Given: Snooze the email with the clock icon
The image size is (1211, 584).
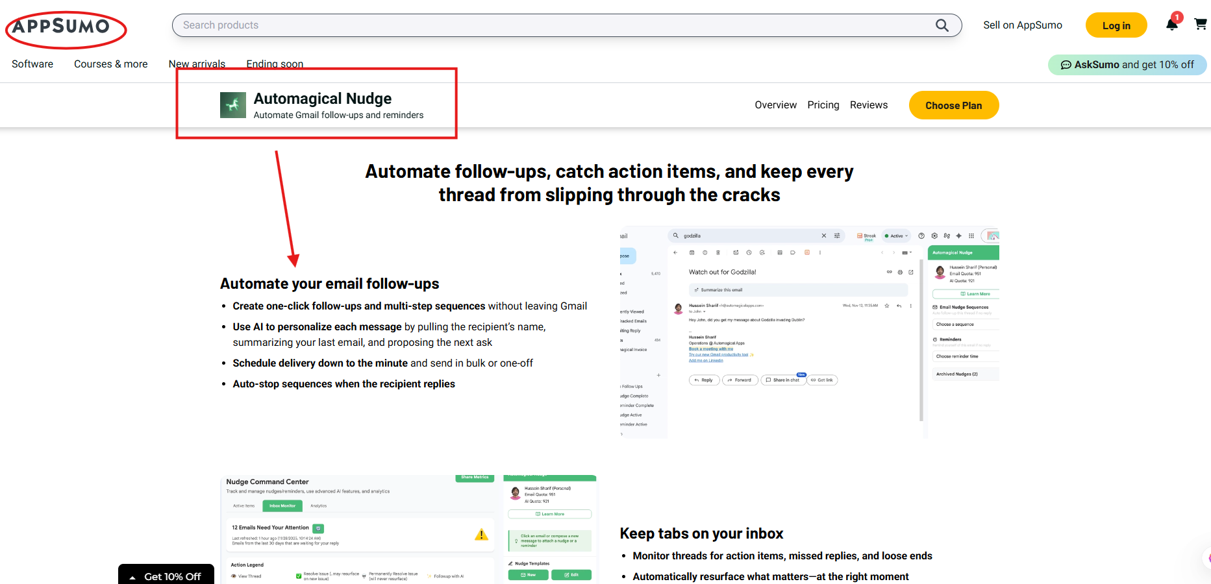Looking at the screenshot, I should (x=749, y=252).
